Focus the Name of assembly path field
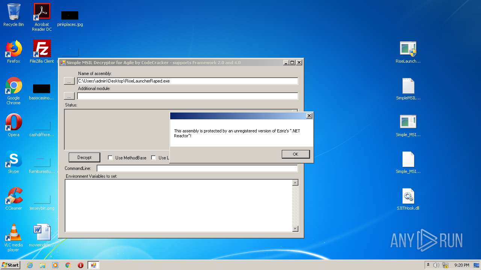 click(x=188, y=81)
